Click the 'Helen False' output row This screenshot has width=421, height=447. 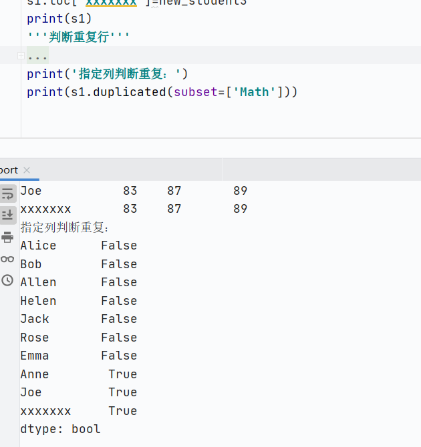point(79,301)
